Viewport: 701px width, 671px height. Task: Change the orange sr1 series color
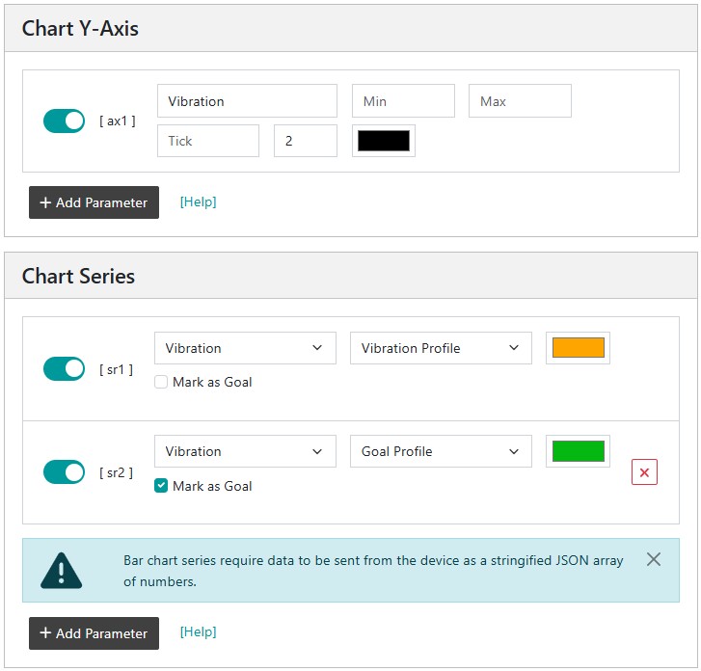coord(578,348)
